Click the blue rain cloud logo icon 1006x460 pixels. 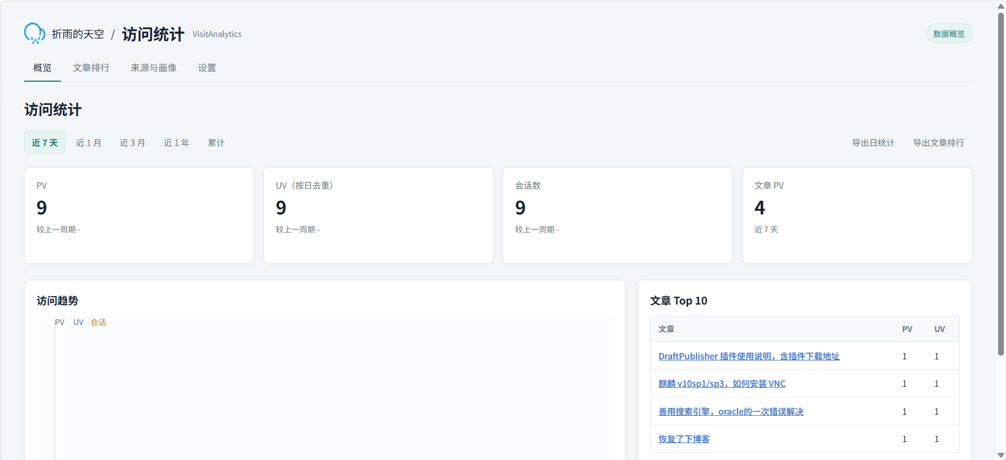(x=35, y=33)
